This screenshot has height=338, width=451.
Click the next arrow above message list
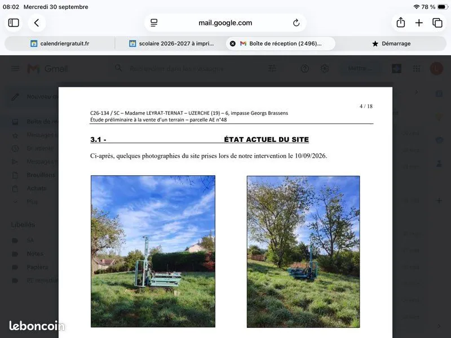click(416, 92)
